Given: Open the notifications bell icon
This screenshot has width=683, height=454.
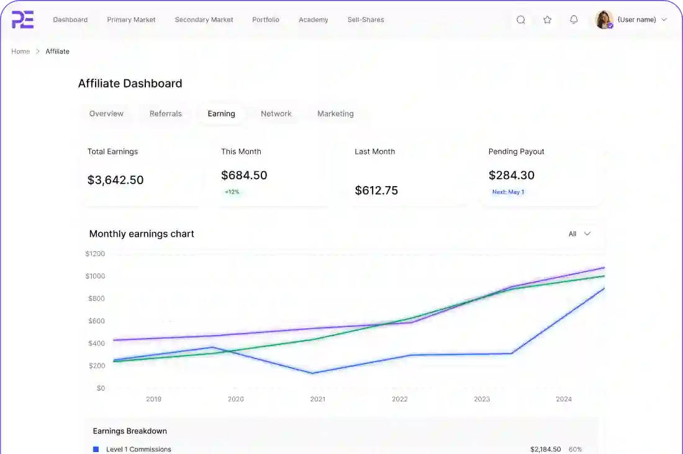Looking at the screenshot, I should [574, 20].
